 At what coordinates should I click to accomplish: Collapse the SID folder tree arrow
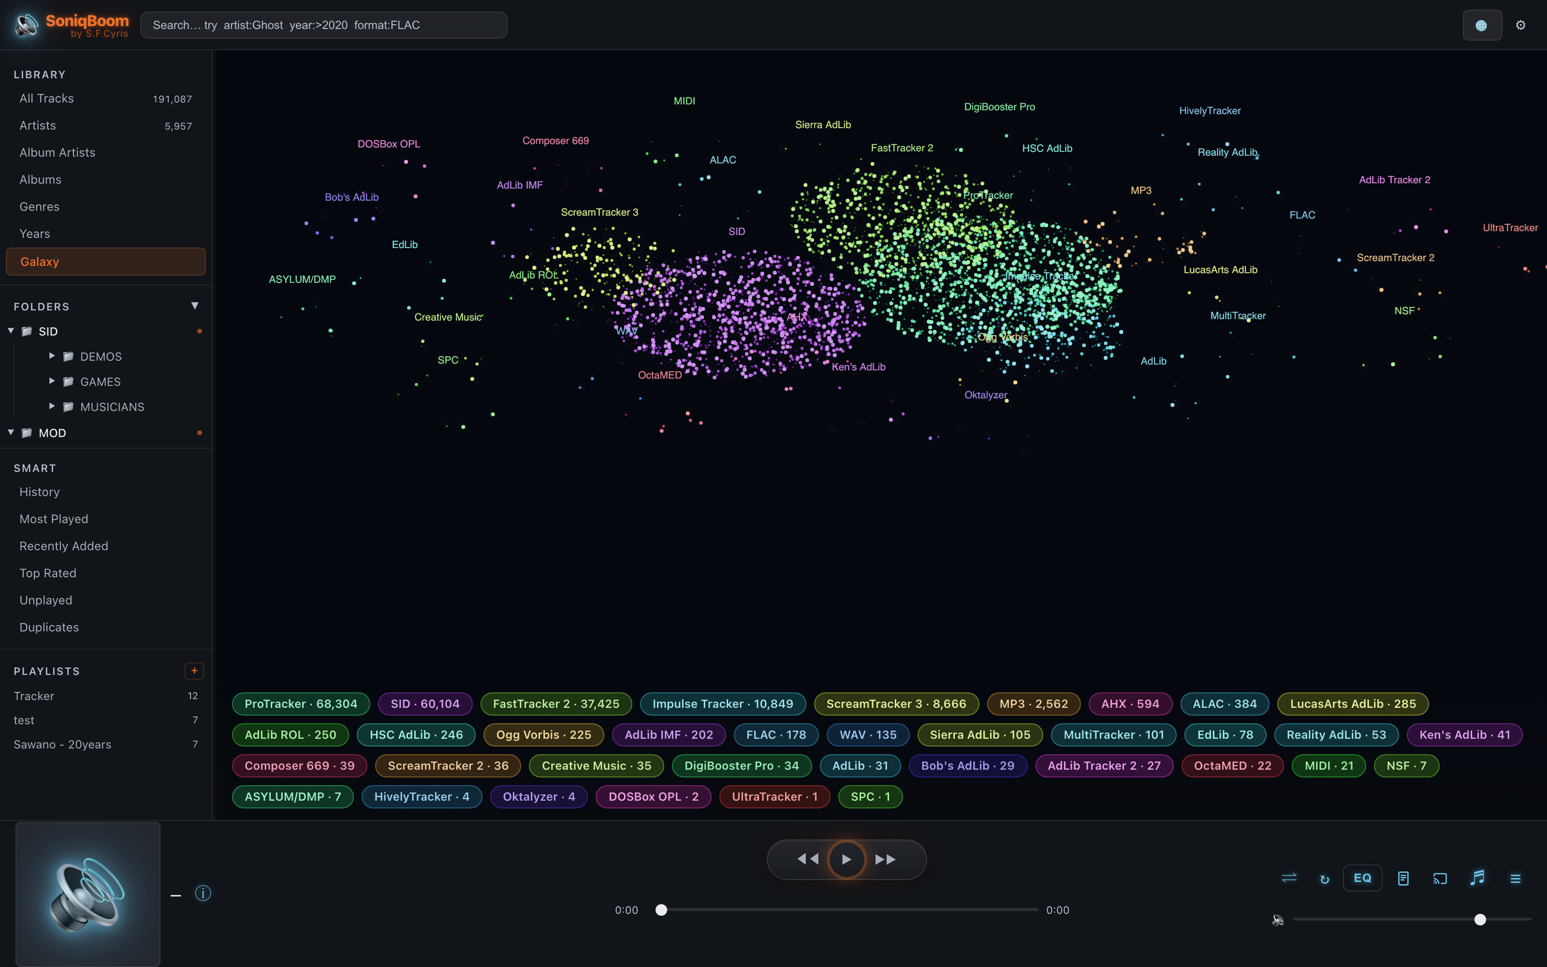pos(11,331)
